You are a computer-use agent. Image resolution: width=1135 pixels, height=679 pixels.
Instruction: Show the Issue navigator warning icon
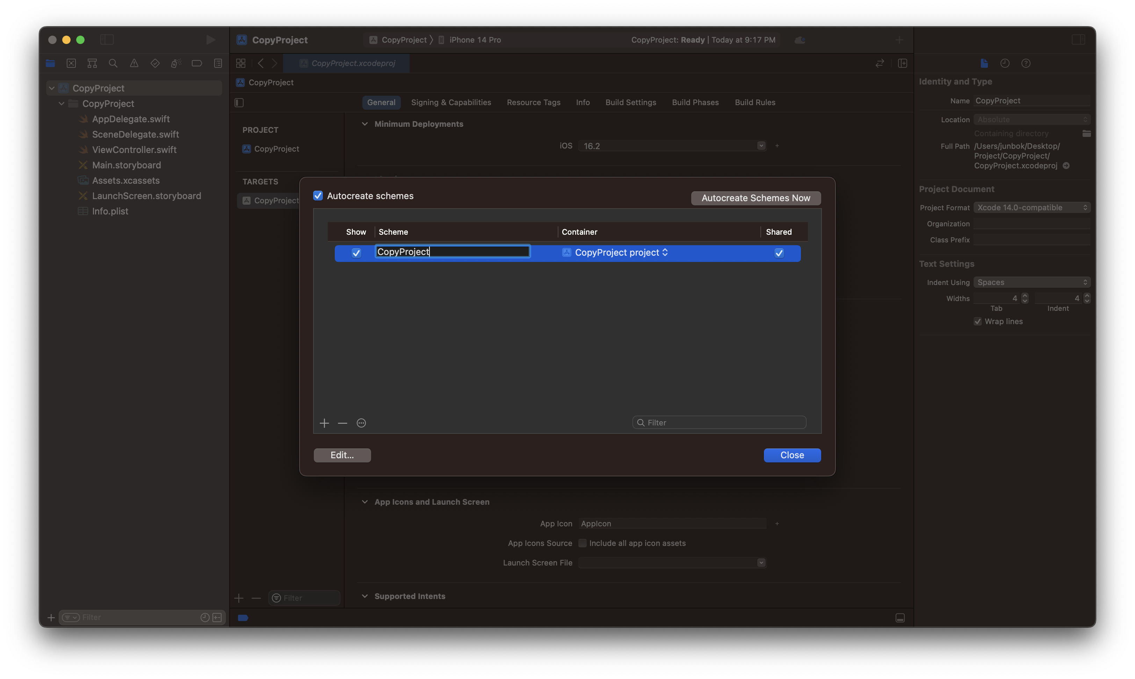click(134, 63)
